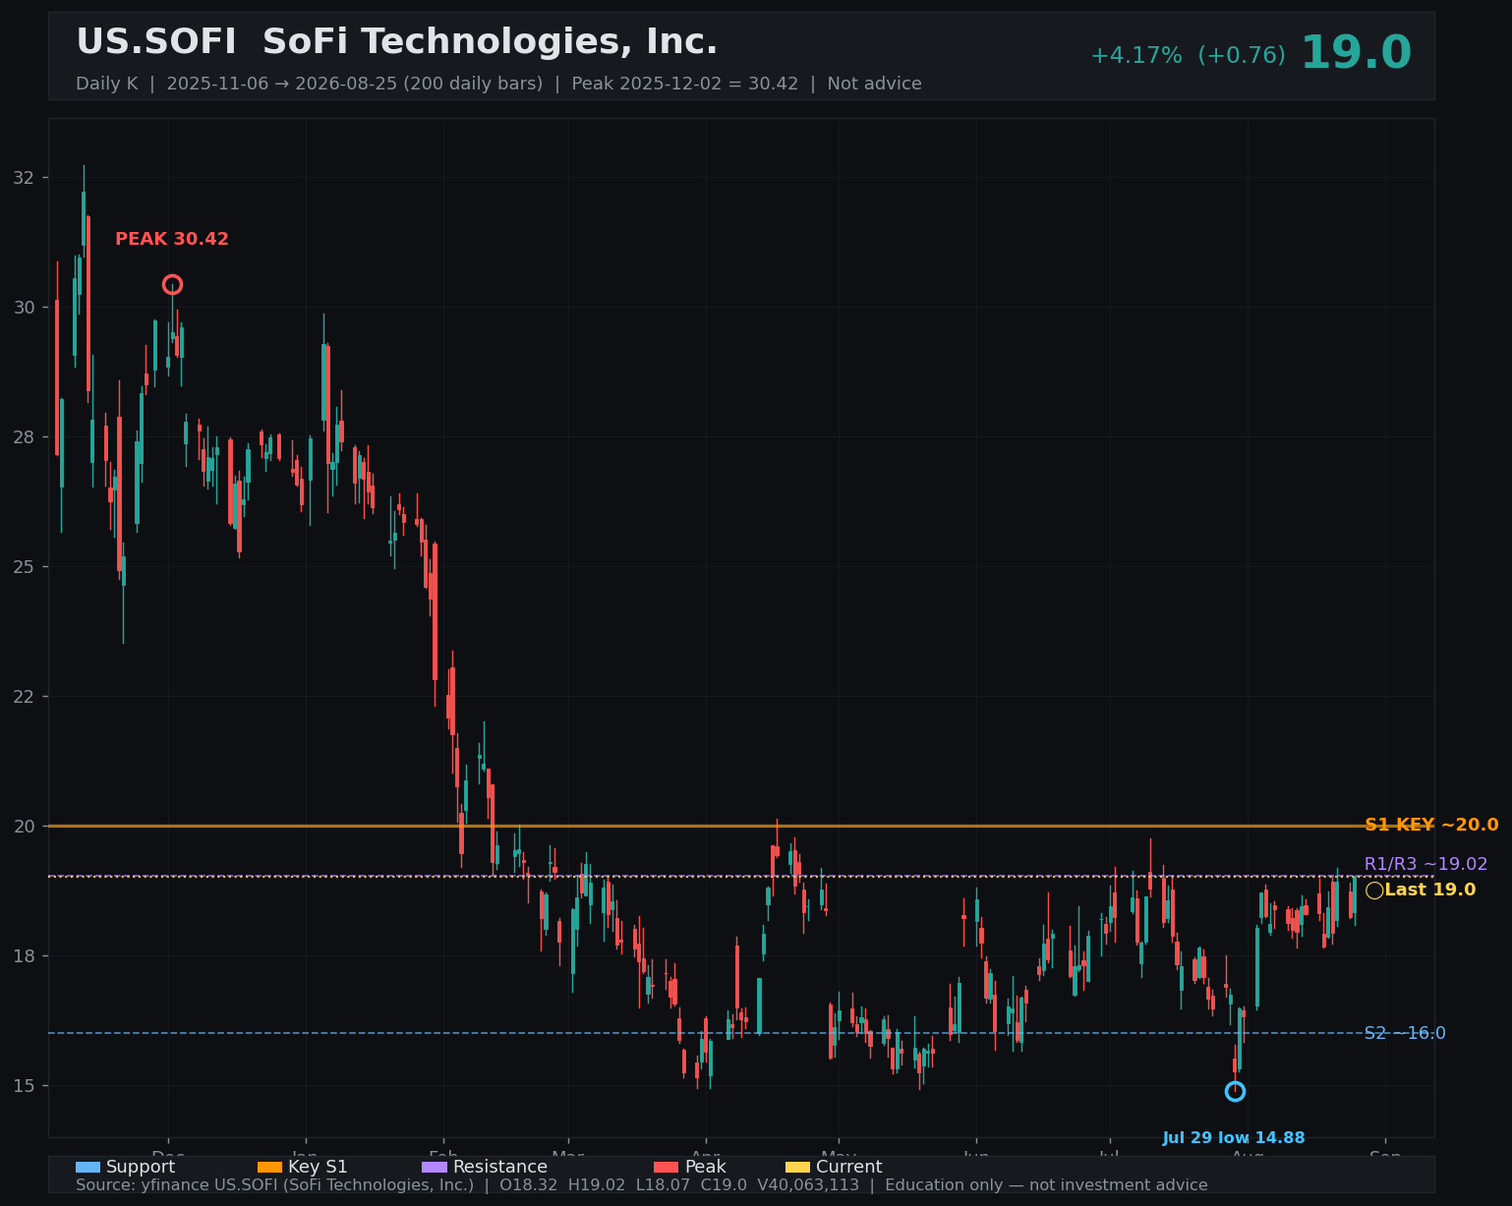1512x1206 pixels.
Task: Click the yellow Last price marker circle
Action: pyautogui.click(x=1374, y=890)
